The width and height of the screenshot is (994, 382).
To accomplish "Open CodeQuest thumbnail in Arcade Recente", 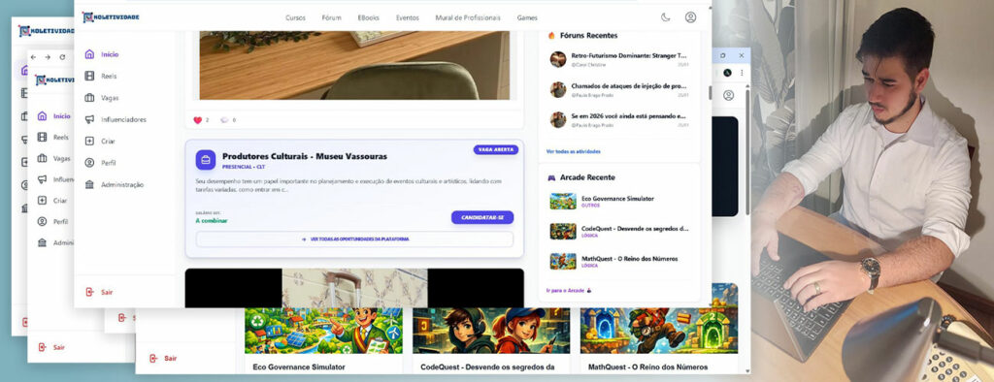I will point(563,231).
